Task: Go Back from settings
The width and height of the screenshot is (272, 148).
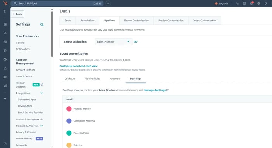Action: 17,14
